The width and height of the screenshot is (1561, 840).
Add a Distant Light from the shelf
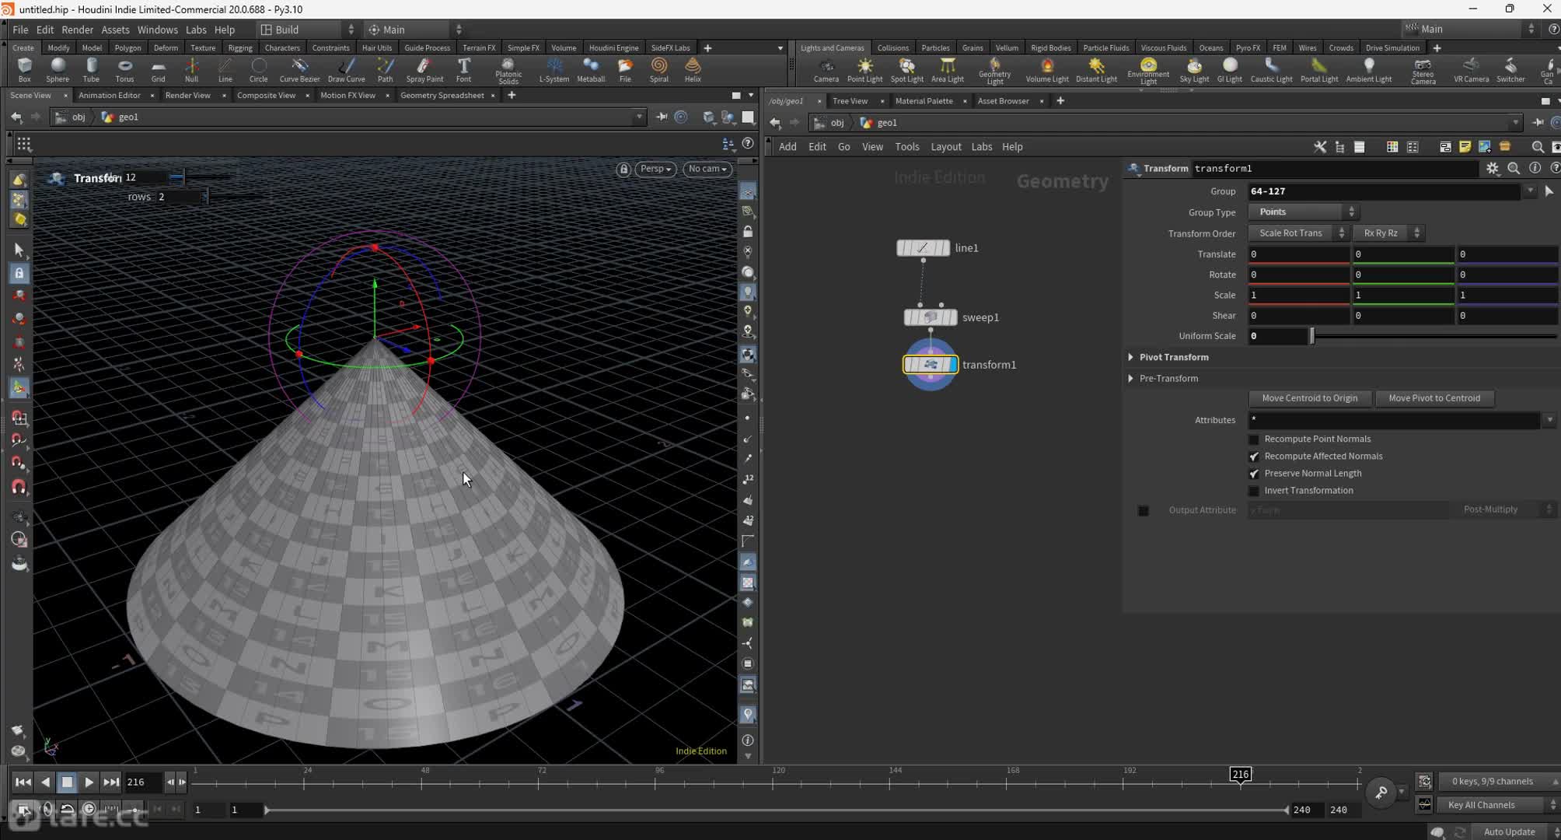(1096, 69)
